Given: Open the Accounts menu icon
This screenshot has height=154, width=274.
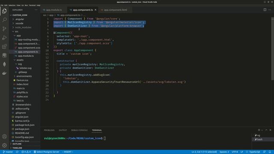Looking at the screenshot, I should [4, 136].
